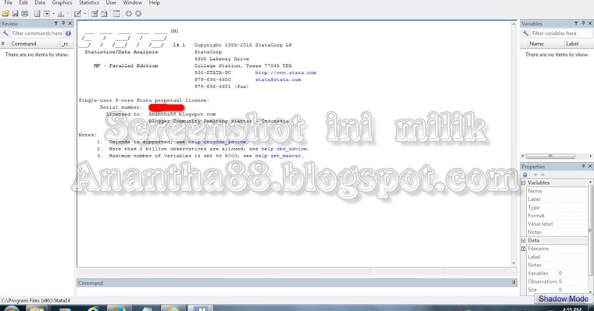
Task: Toggle the pin icon on Variables panel
Action: coord(583,24)
